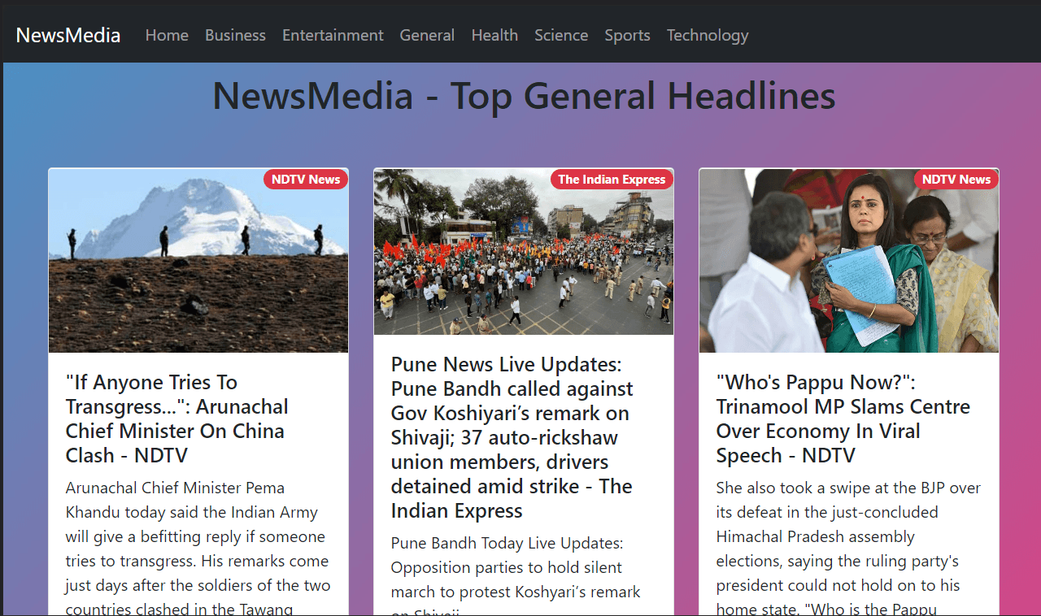
Task: Click the "She also took a swipe" description
Action: coord(849,549)
